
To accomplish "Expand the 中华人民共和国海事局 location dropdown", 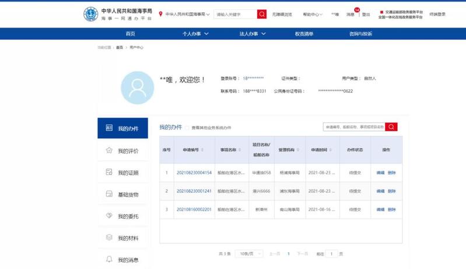I will point(185,14).
